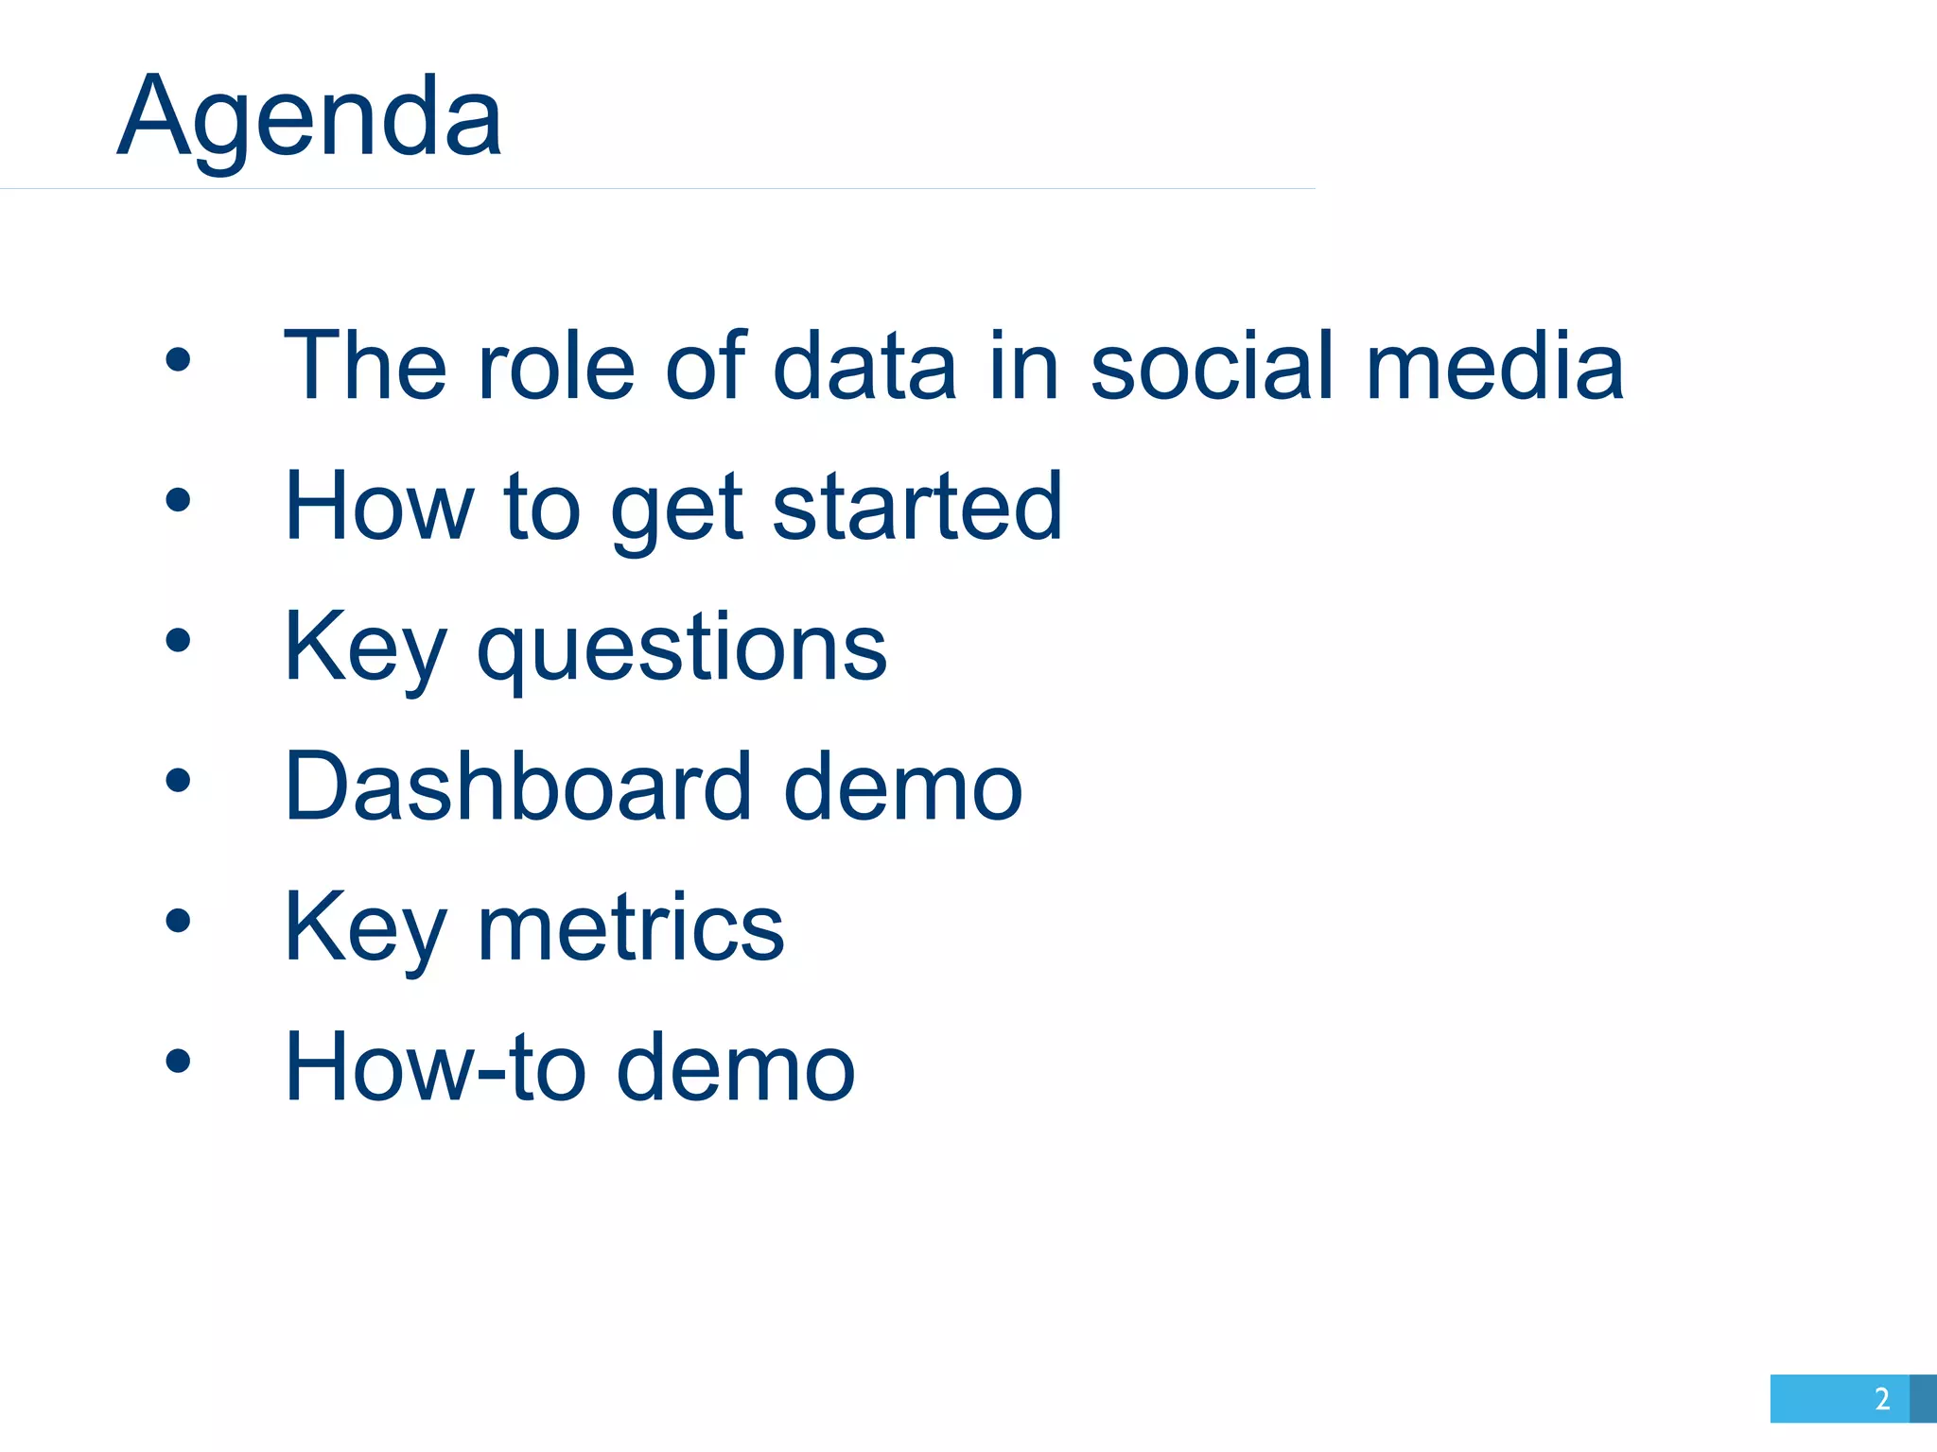The width and height of the screenshot is (1937, 1452).
Task: Select the 'Dashboard demo' agenda item
Action: [x=654, y=785]
